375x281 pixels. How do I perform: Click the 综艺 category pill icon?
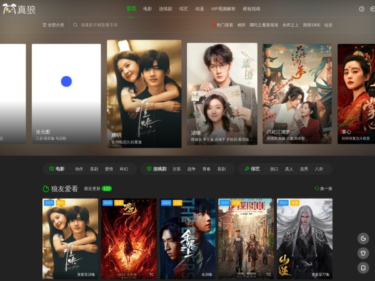click(x=247, y=169)
